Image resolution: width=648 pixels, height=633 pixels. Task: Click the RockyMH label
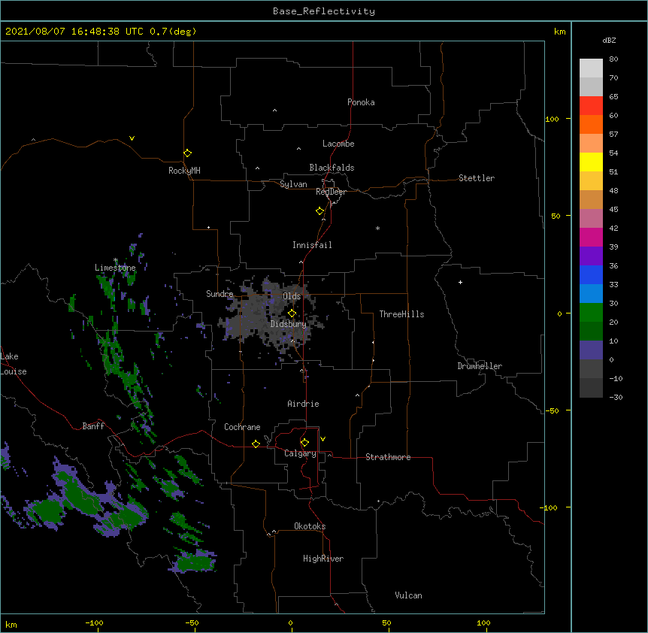coord(184,171)
